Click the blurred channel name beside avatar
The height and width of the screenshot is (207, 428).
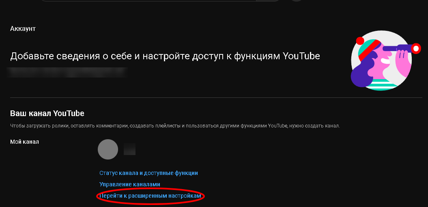point(129,149)
